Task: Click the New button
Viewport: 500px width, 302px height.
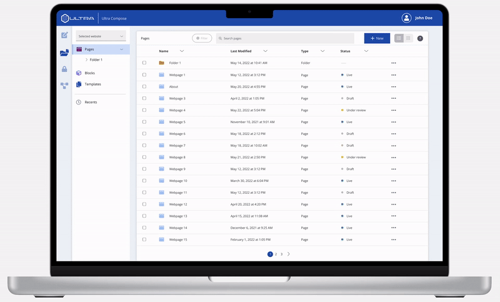Action: click(x=377, y=38)
